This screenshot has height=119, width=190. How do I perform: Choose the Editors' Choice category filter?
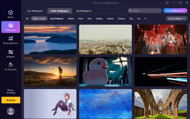click(x=39, y=19)
